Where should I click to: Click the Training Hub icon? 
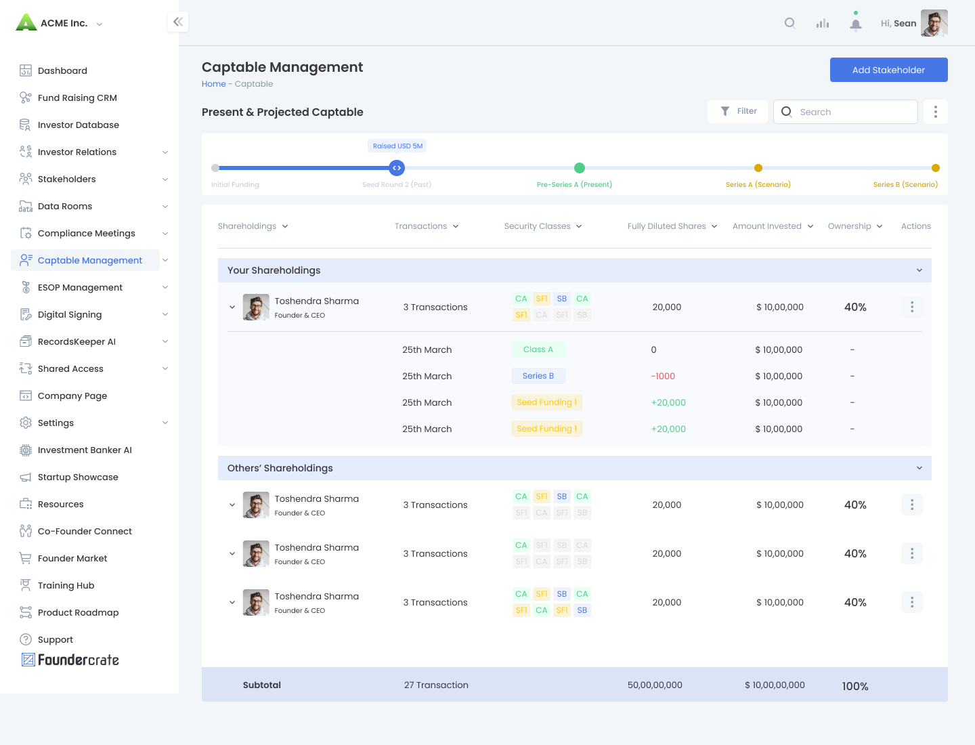click(26, 585)
